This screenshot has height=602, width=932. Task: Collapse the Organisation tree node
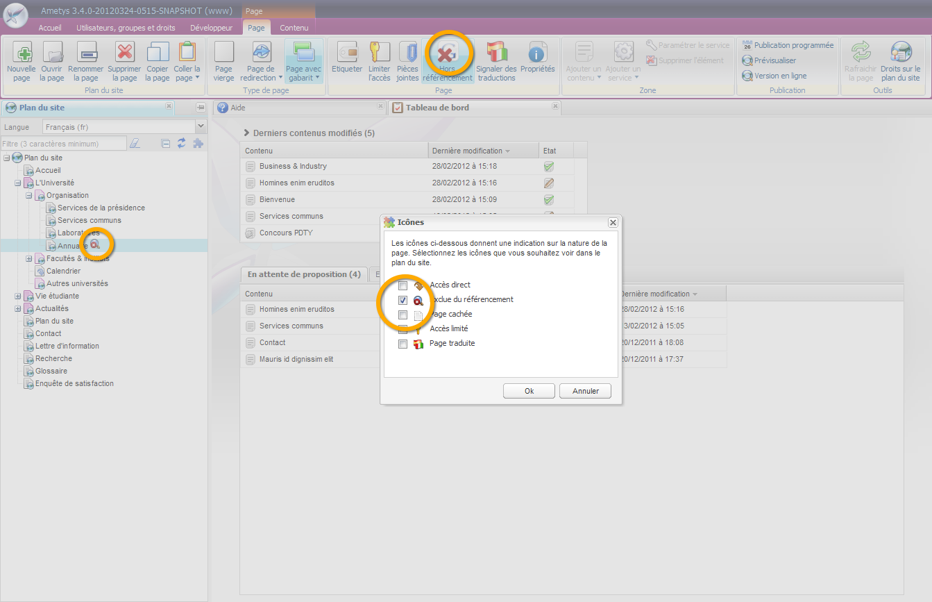pos(29,196)
